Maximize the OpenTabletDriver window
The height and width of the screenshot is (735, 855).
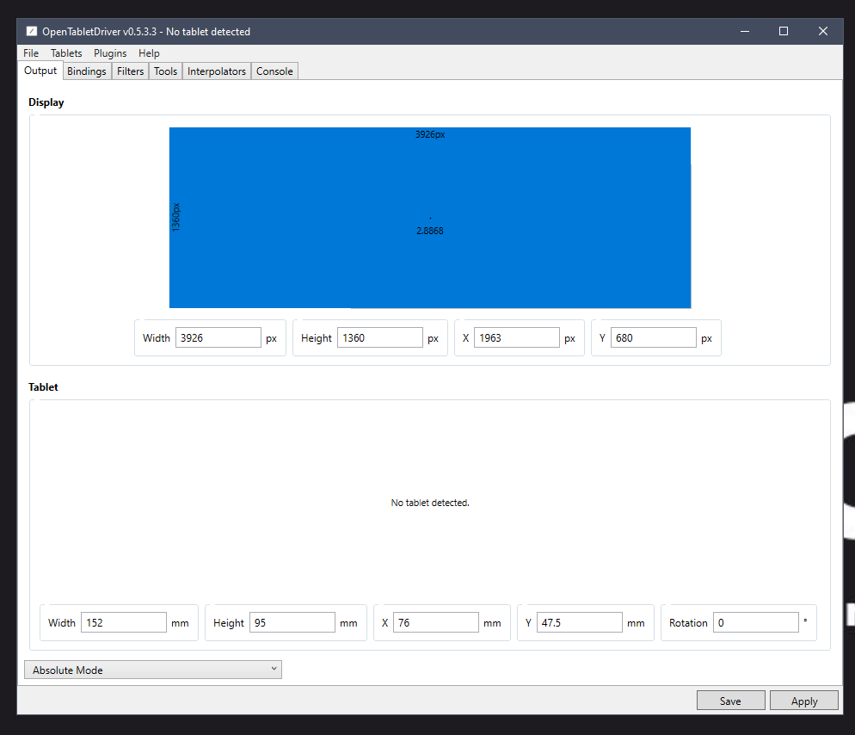pos(783,32)
